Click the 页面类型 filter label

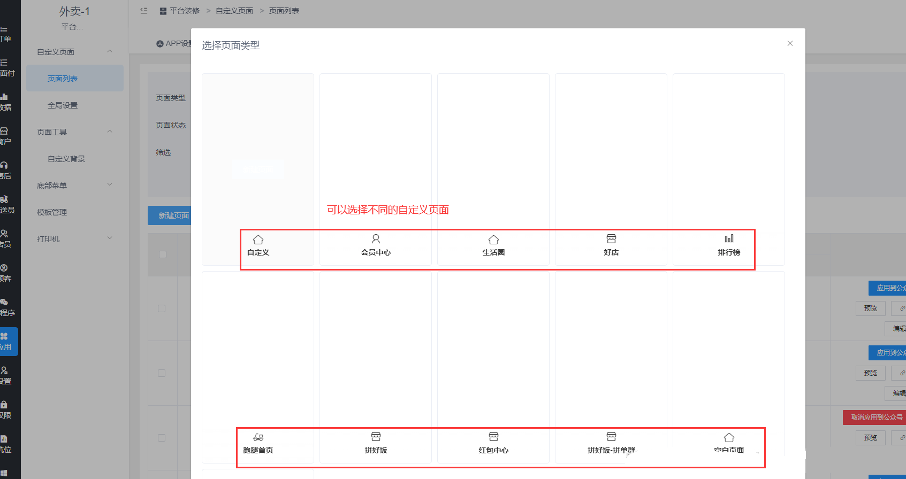coord(171,98)
